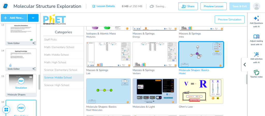Click AI sparkle icon on slide 13
This screenshot has width=265, height=116.
coord(34,43)
